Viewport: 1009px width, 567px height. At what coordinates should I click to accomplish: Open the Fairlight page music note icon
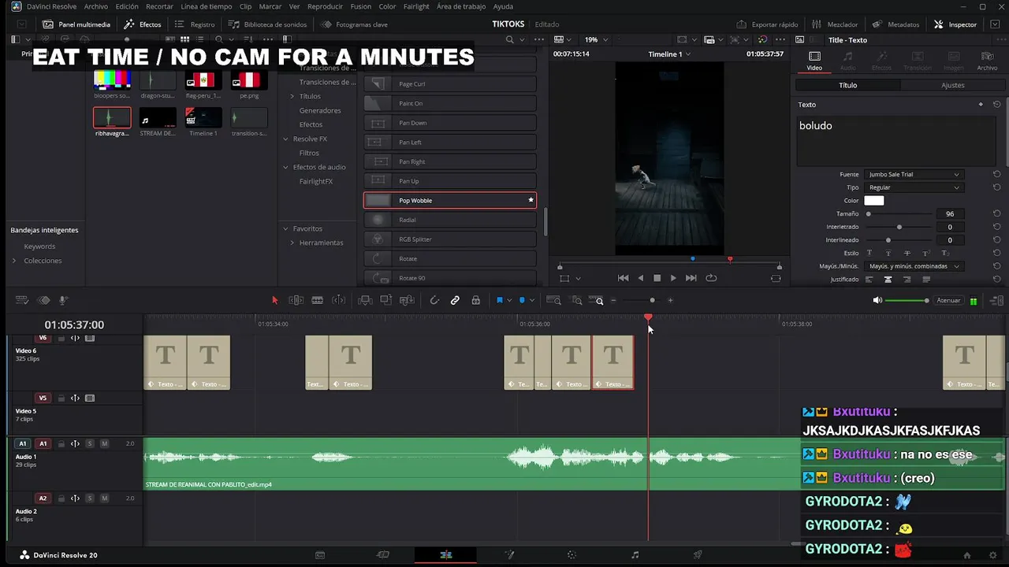(x=635, y=555)
